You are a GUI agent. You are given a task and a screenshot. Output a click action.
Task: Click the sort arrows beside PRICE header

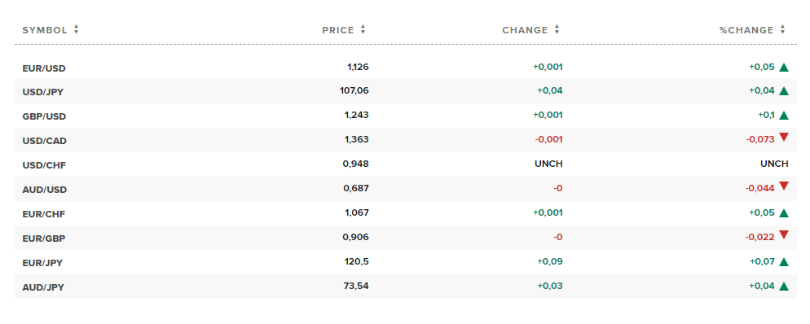click(363, 30)
